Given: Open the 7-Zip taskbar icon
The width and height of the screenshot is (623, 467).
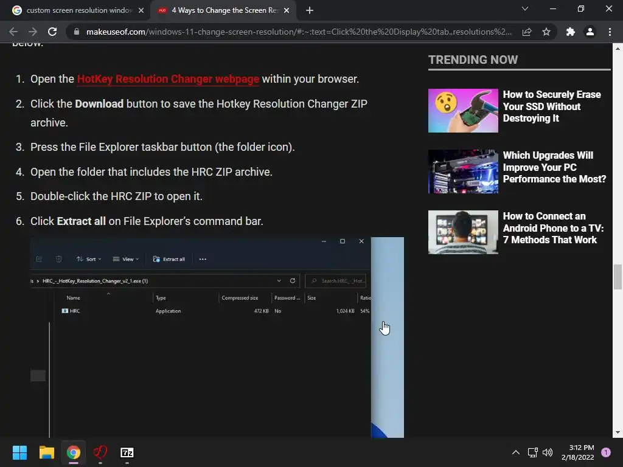Looking at the screenshot, I should click(127, 452).
